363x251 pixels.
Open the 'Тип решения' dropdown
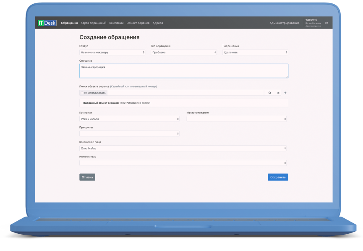[255, 52]
